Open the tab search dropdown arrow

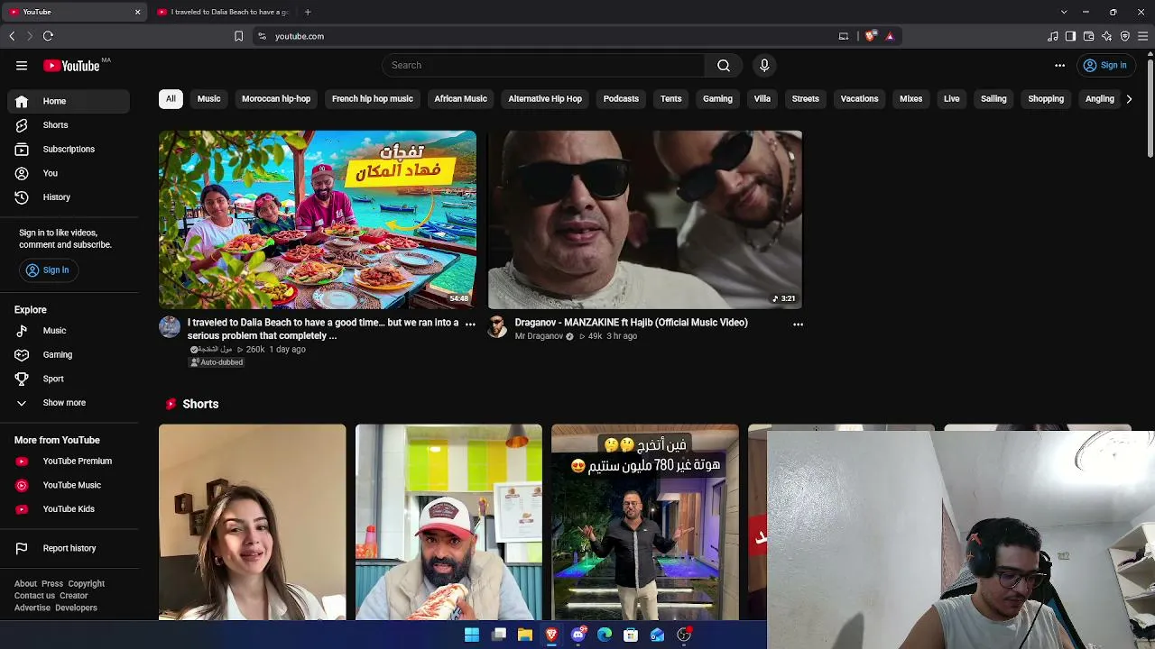tap(1064, 12)
